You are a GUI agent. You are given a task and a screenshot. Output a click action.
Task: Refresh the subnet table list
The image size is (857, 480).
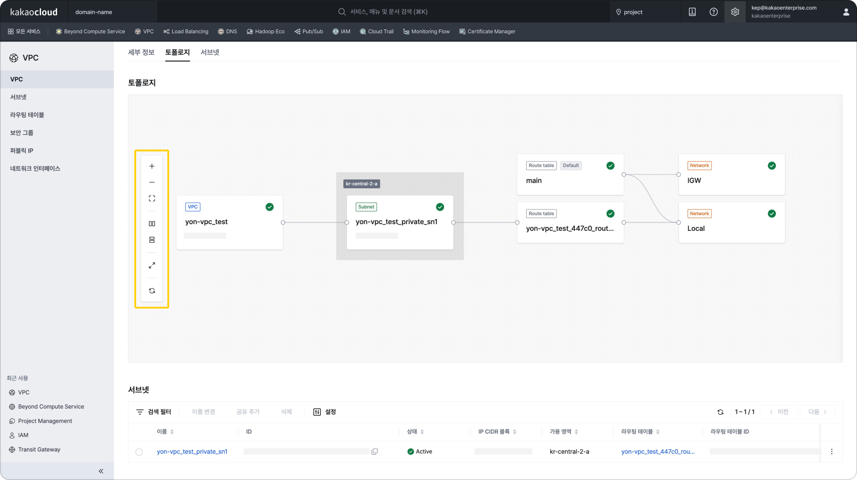(720, 412)
